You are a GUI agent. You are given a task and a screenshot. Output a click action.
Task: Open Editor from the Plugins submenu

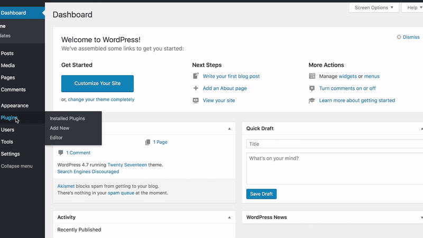[x=56, y=138]
